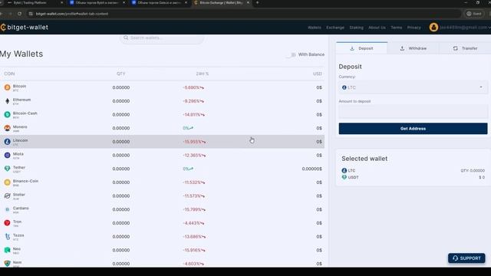The height and width of the screenshot is (276, 491).
Task: Open the About Us page
Action: [x=377, y=28]
